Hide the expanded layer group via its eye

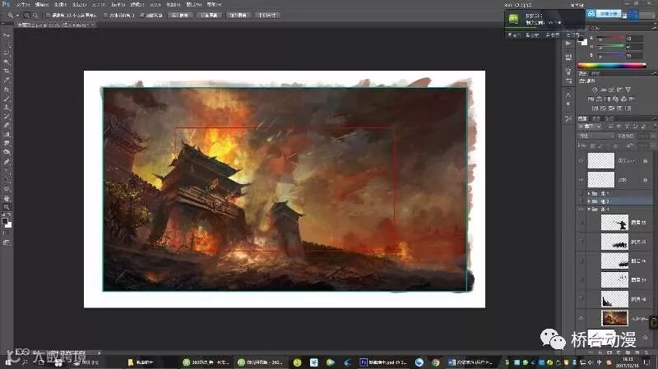click(582, 209)
